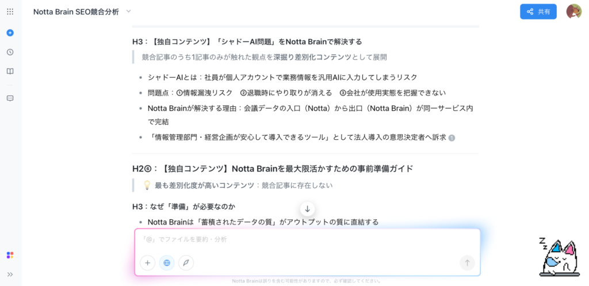Click bullet Notta Brainは「蓄積されたデータの質」
The width and height of the screenshot is (589, 286).
coord(263,222)
